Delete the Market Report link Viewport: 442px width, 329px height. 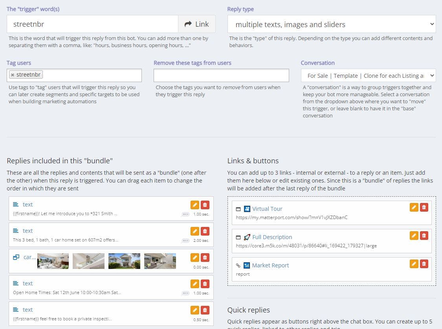[424, 264]
